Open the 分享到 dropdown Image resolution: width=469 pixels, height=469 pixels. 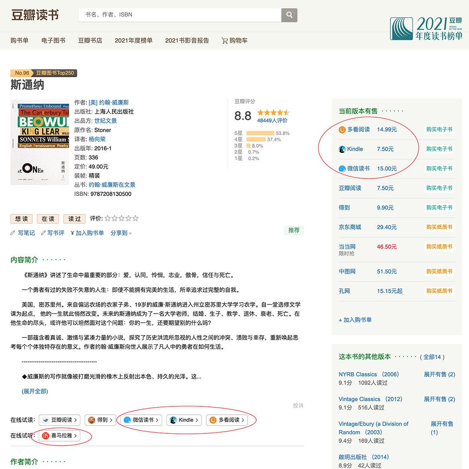tap(121, 233)
